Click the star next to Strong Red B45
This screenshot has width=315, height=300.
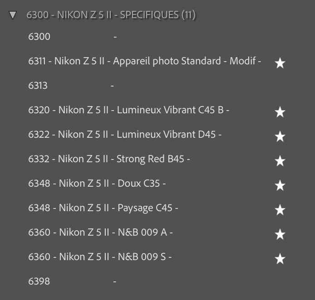(x=280, y=161)
